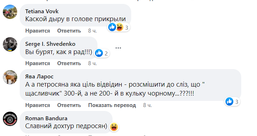
Task: Click Ответить under Ява Ларос comment
Action: (x=69, y=105)
